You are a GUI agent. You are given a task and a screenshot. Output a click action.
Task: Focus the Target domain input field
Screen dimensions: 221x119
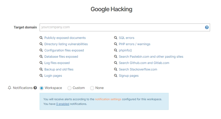(125, 27)
